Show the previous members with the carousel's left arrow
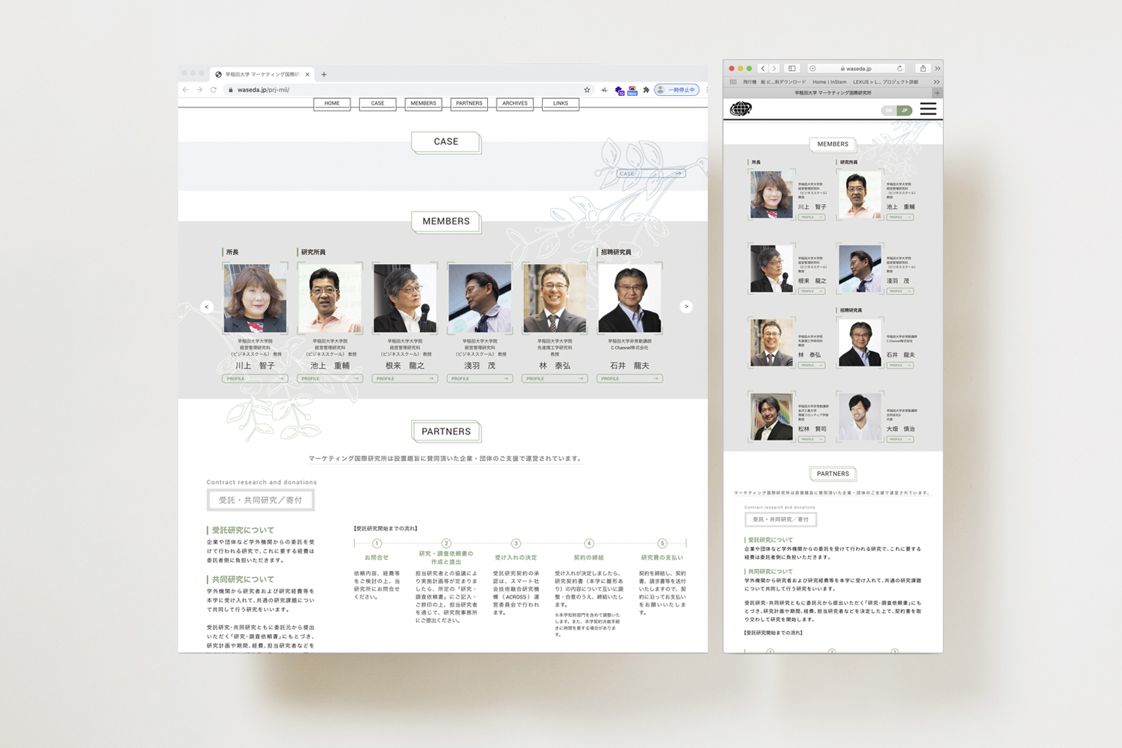This screenshot has height=748, width=1122. (207, 307)
